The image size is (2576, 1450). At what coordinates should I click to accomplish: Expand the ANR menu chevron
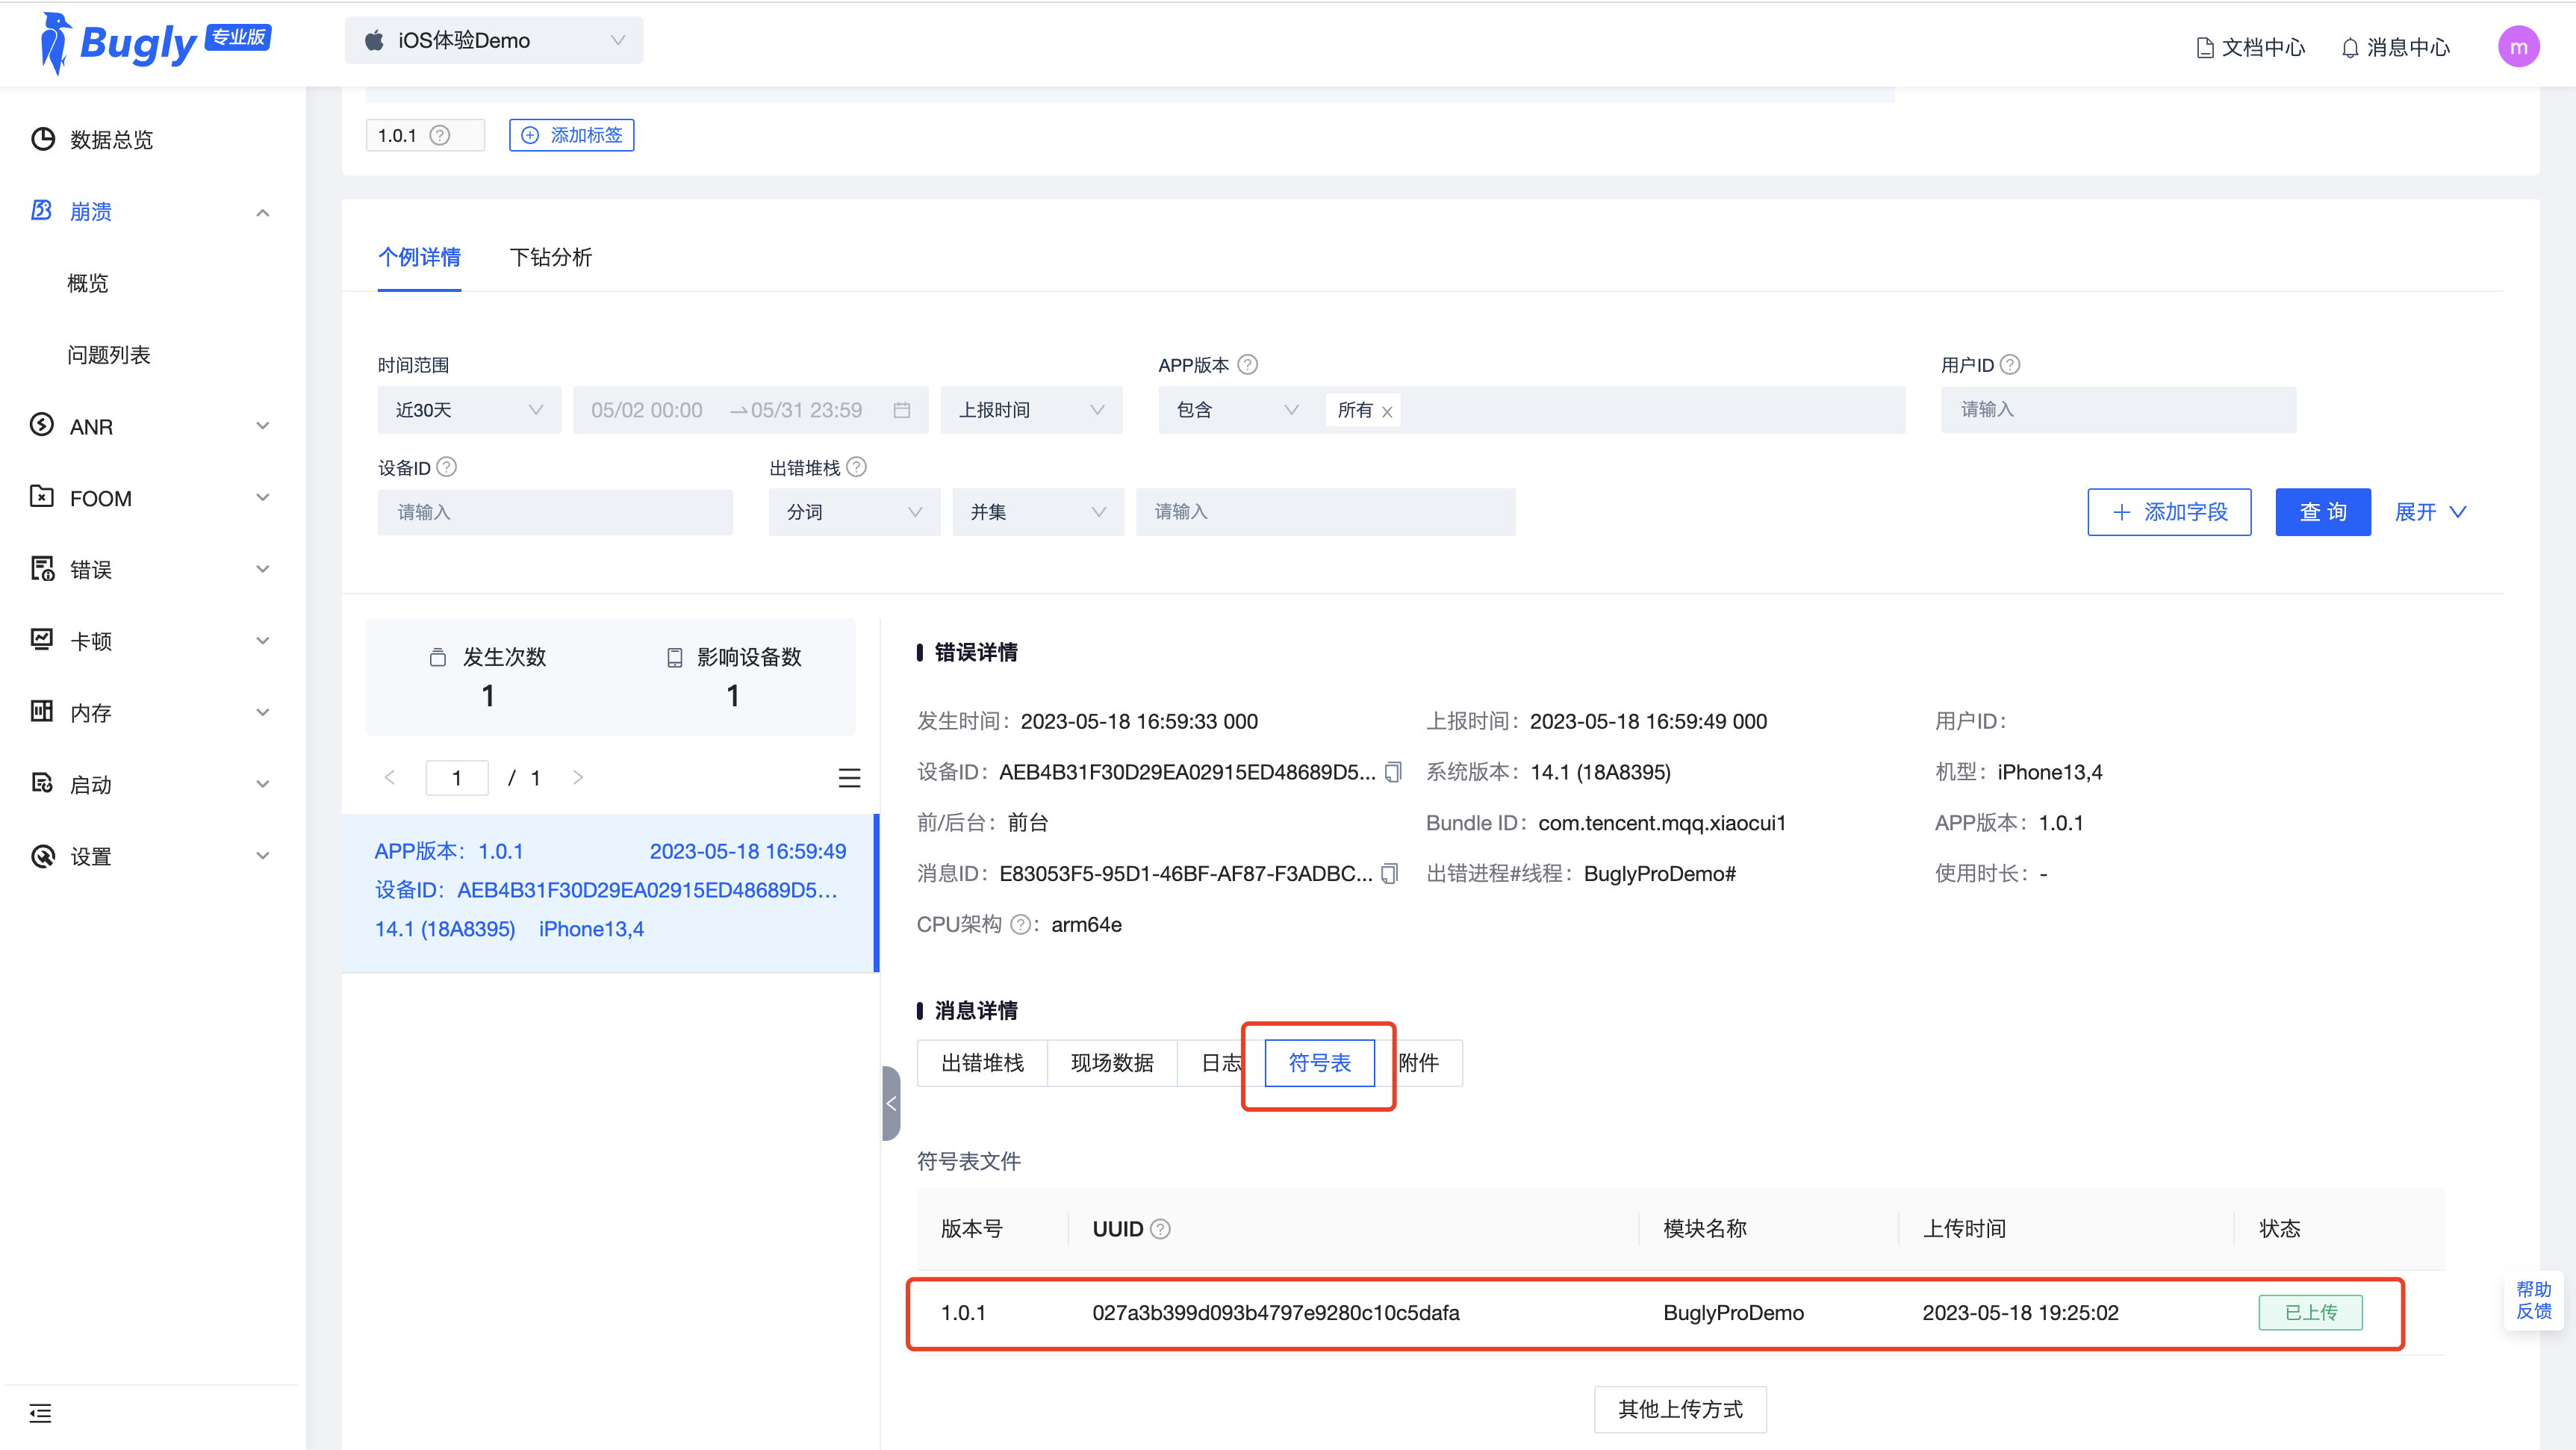263,426
